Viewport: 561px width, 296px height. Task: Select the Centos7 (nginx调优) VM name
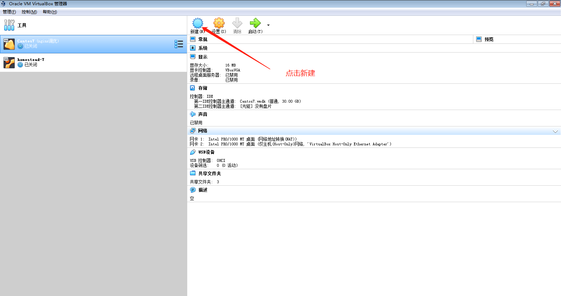[x=38, y=41]
